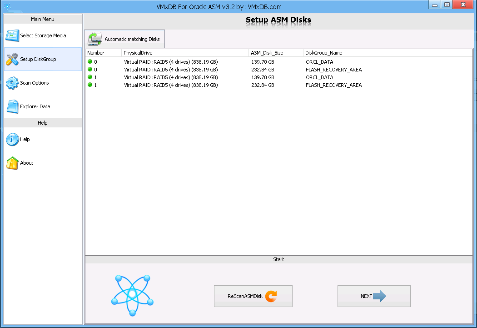Viewport: 477px width, 328px height.
Task: Open the Setup DiskGroup menu item
Action: point(43,59)
